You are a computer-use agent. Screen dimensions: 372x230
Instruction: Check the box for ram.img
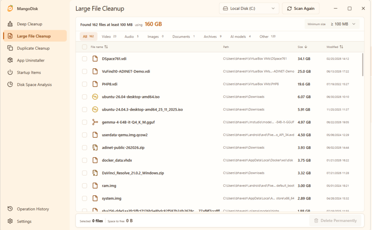click(x=84, y=185)
